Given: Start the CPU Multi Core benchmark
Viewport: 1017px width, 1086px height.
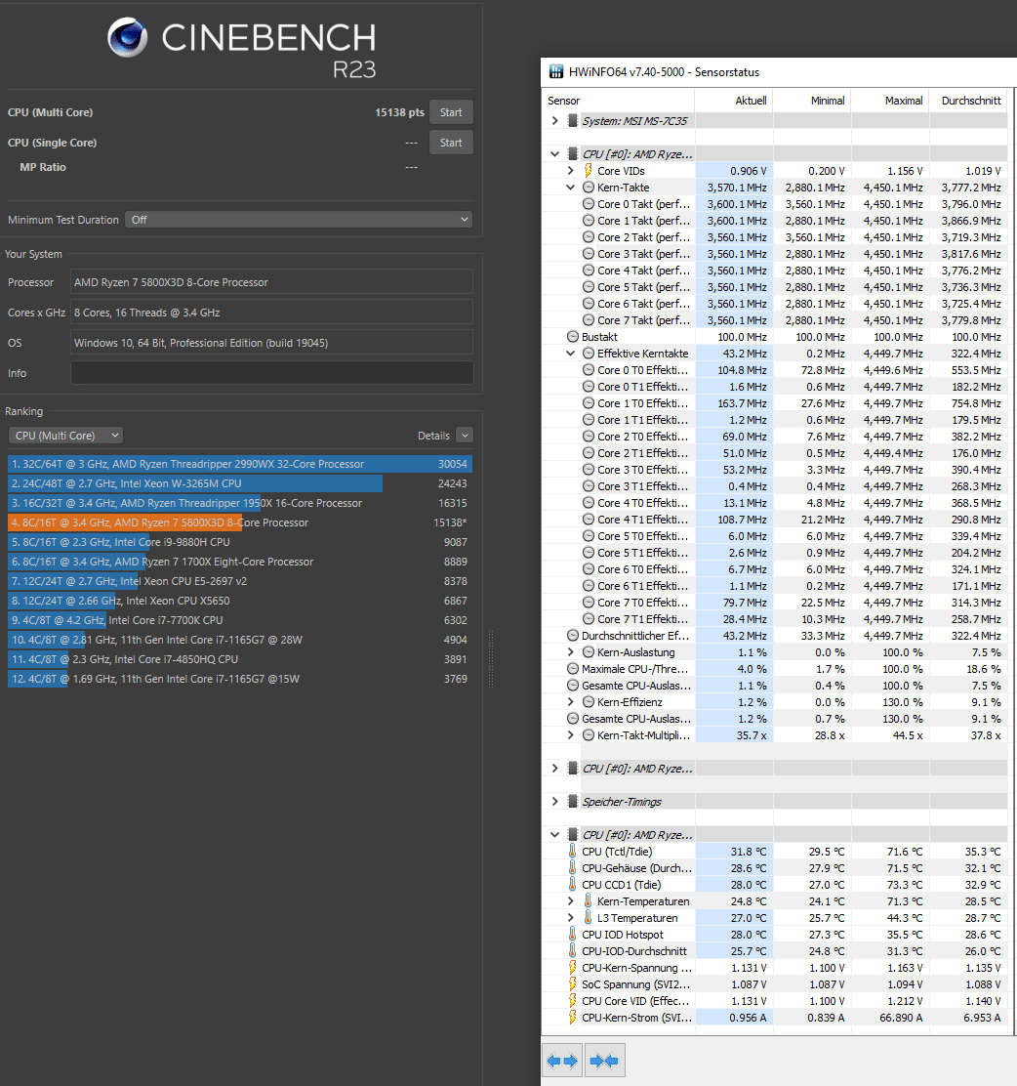Looking at the screenshot, I should click(451, 112).
